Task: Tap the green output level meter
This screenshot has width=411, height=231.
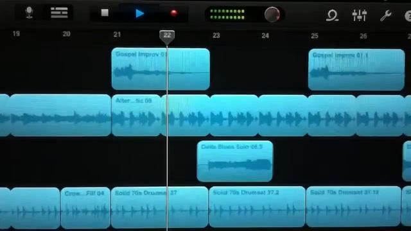Action: 227,14
